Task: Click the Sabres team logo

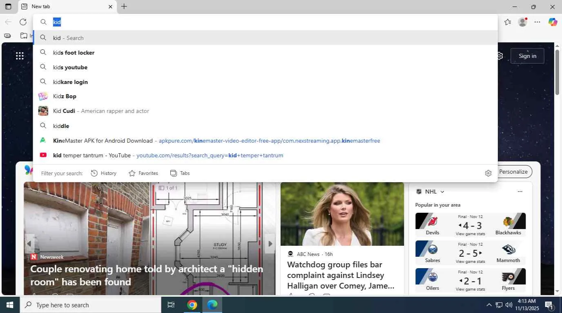Action: tap(433, 249)
